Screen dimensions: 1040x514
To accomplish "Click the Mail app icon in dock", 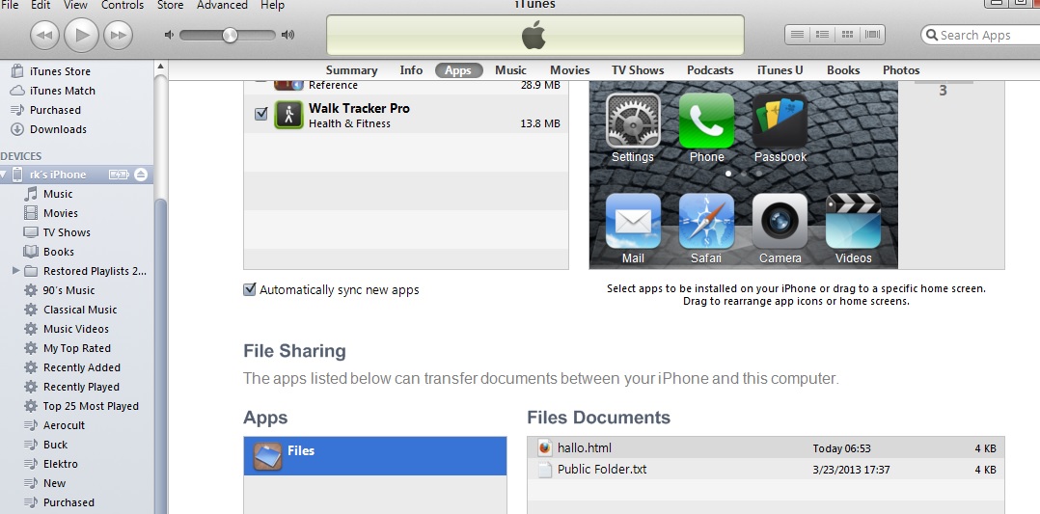I will (x=633, y=221).
